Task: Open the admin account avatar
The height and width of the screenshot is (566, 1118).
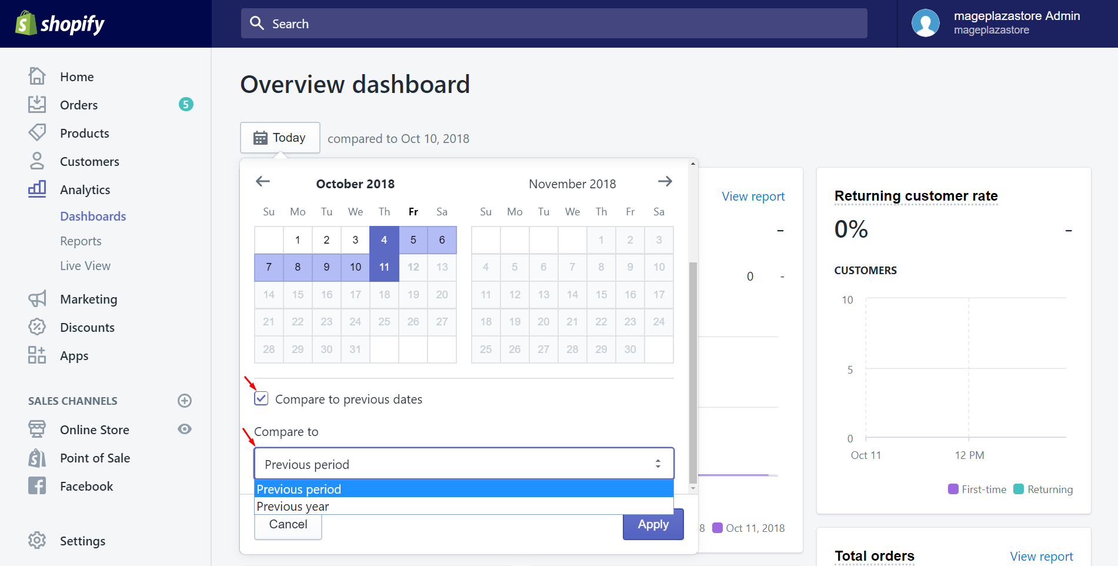Action: pyautogui.click(x=926, y=24)
